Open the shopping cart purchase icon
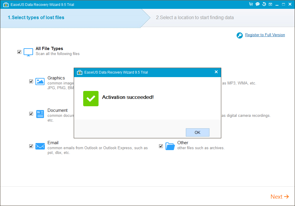Screen dimensions: 295x206 point(251,4)
